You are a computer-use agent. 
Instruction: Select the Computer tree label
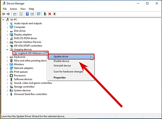click(20, 27)
